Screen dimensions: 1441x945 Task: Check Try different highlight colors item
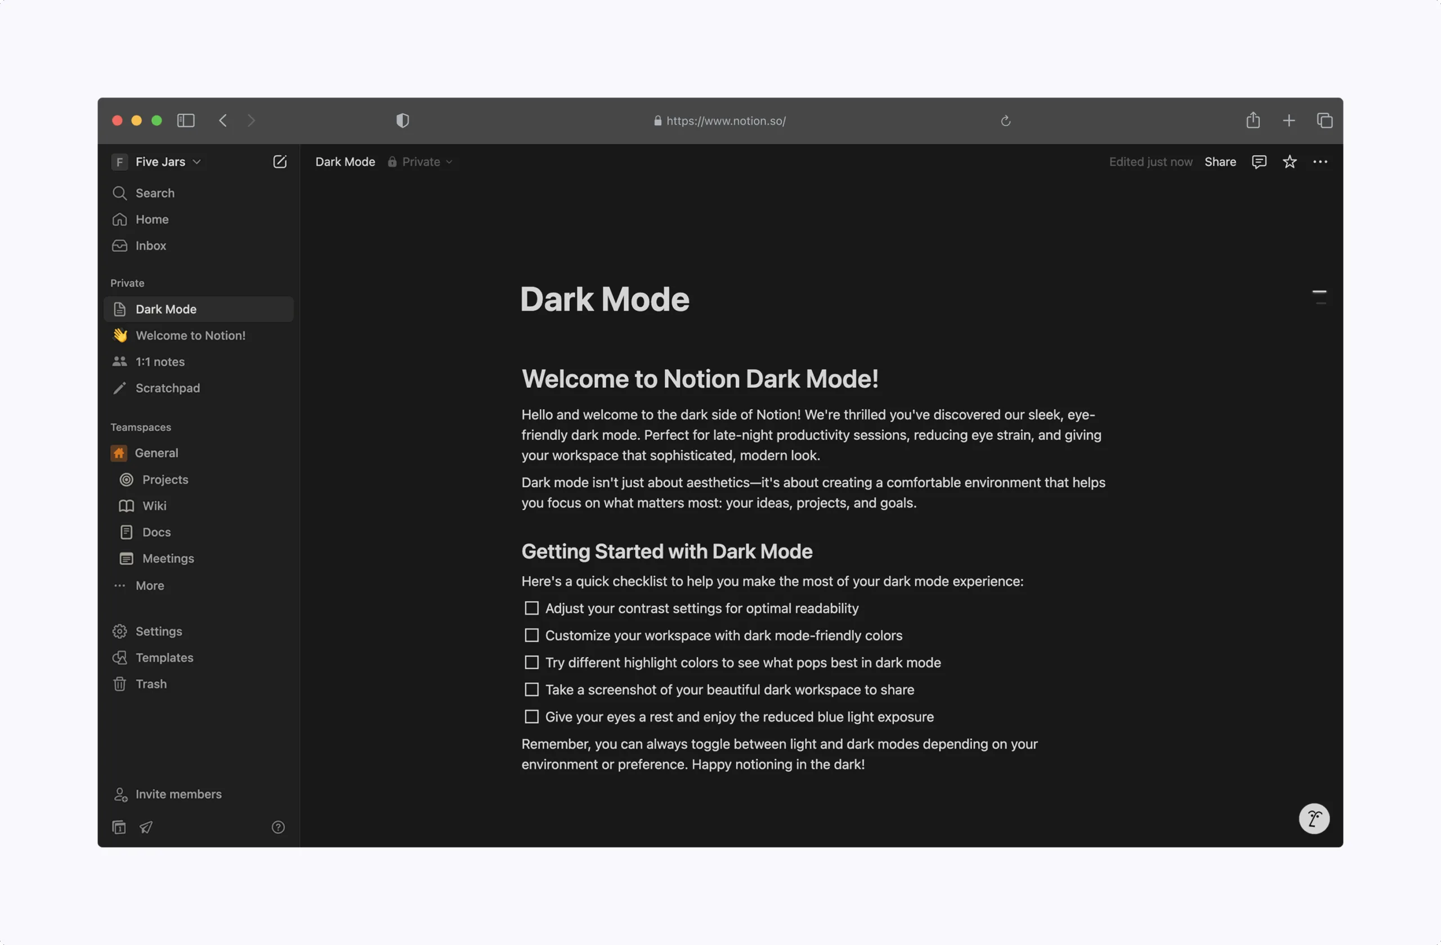pos(531,663)
